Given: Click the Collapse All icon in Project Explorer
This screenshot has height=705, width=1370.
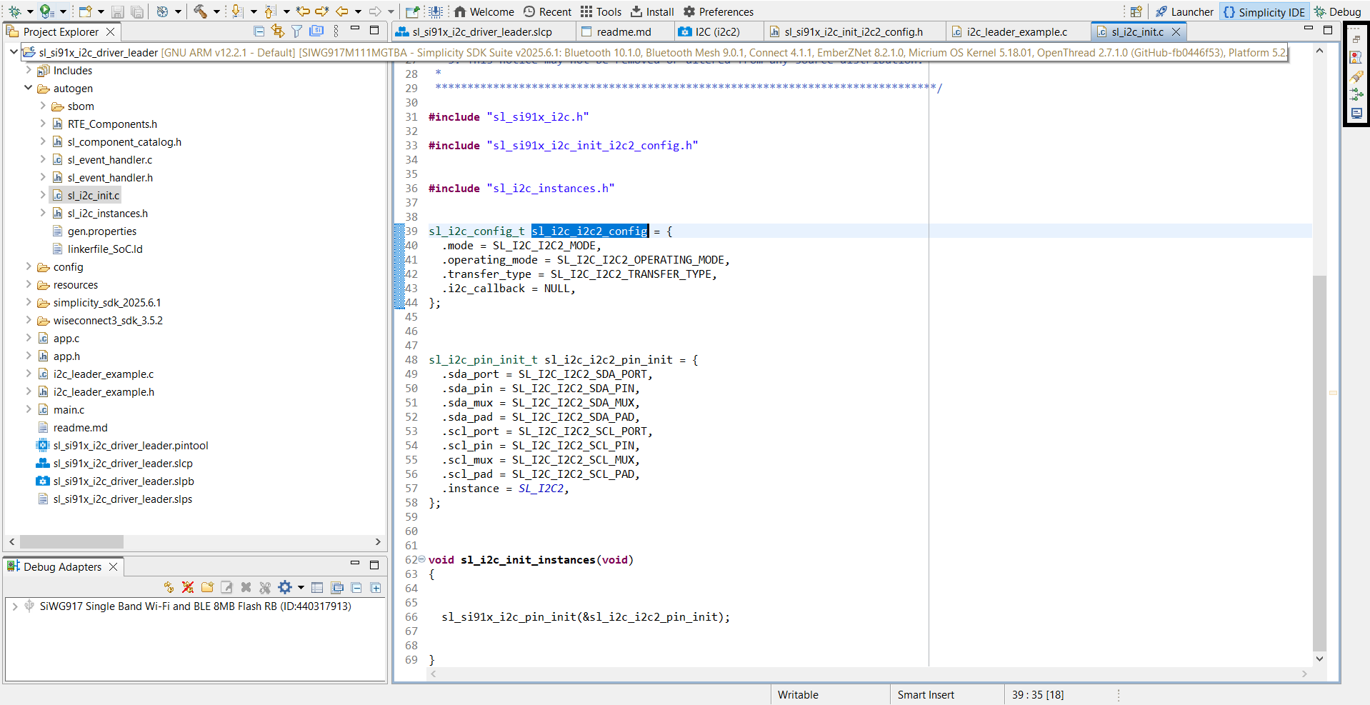Looking at the screenshot, I should click(259, 31).
